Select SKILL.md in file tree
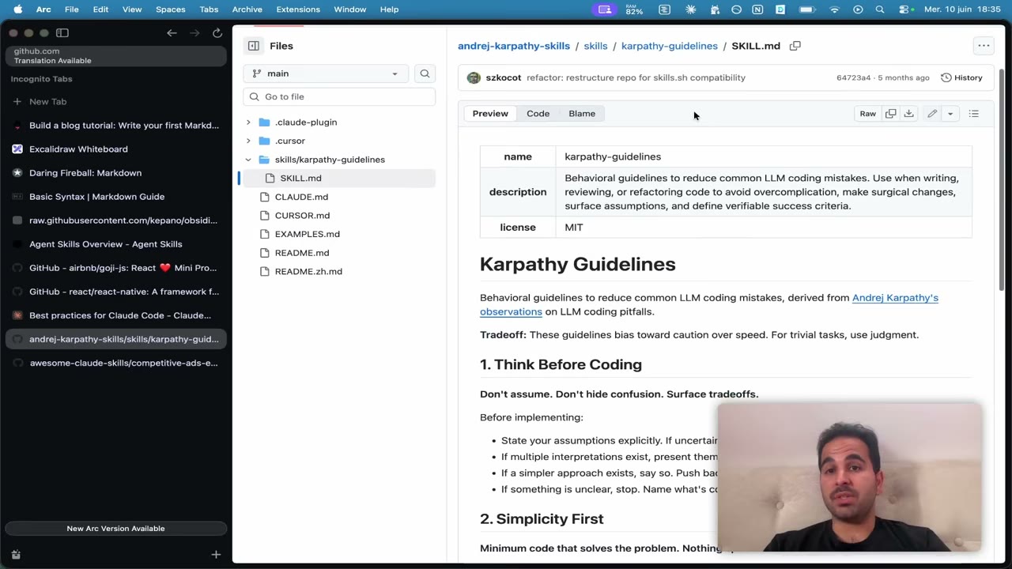 pyautogui.click(x=338, y=178)
